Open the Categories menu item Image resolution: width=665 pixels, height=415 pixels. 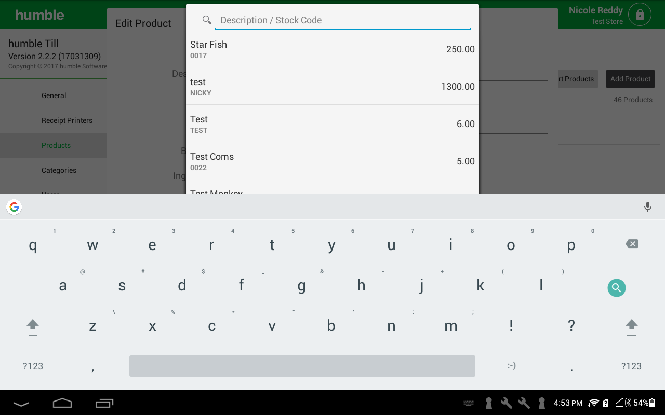click(x=54, y=170)
